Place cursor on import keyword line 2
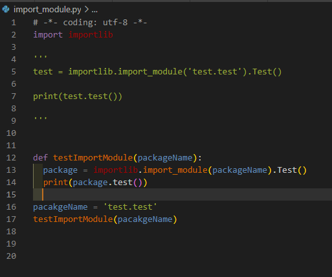Viewport: 332px width, 277px height. coord(48,35)
